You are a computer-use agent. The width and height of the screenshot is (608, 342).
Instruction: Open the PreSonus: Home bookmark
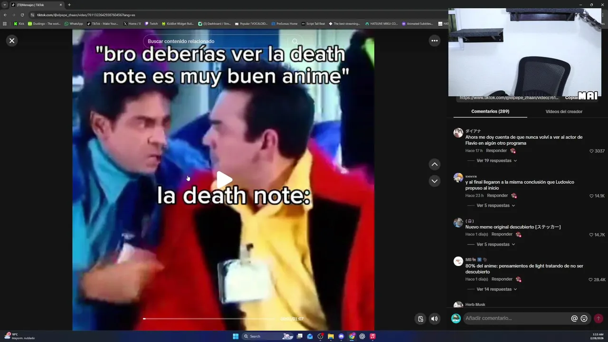point(284,23)
